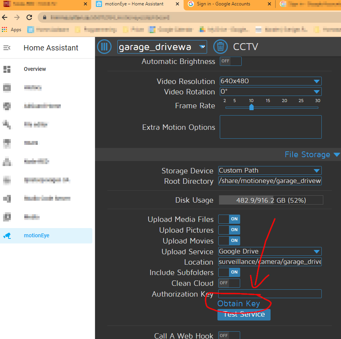Select the motionEye Home Assistant tab
The width and height of the screenshot is (341, 339).
tap(135, 5)
